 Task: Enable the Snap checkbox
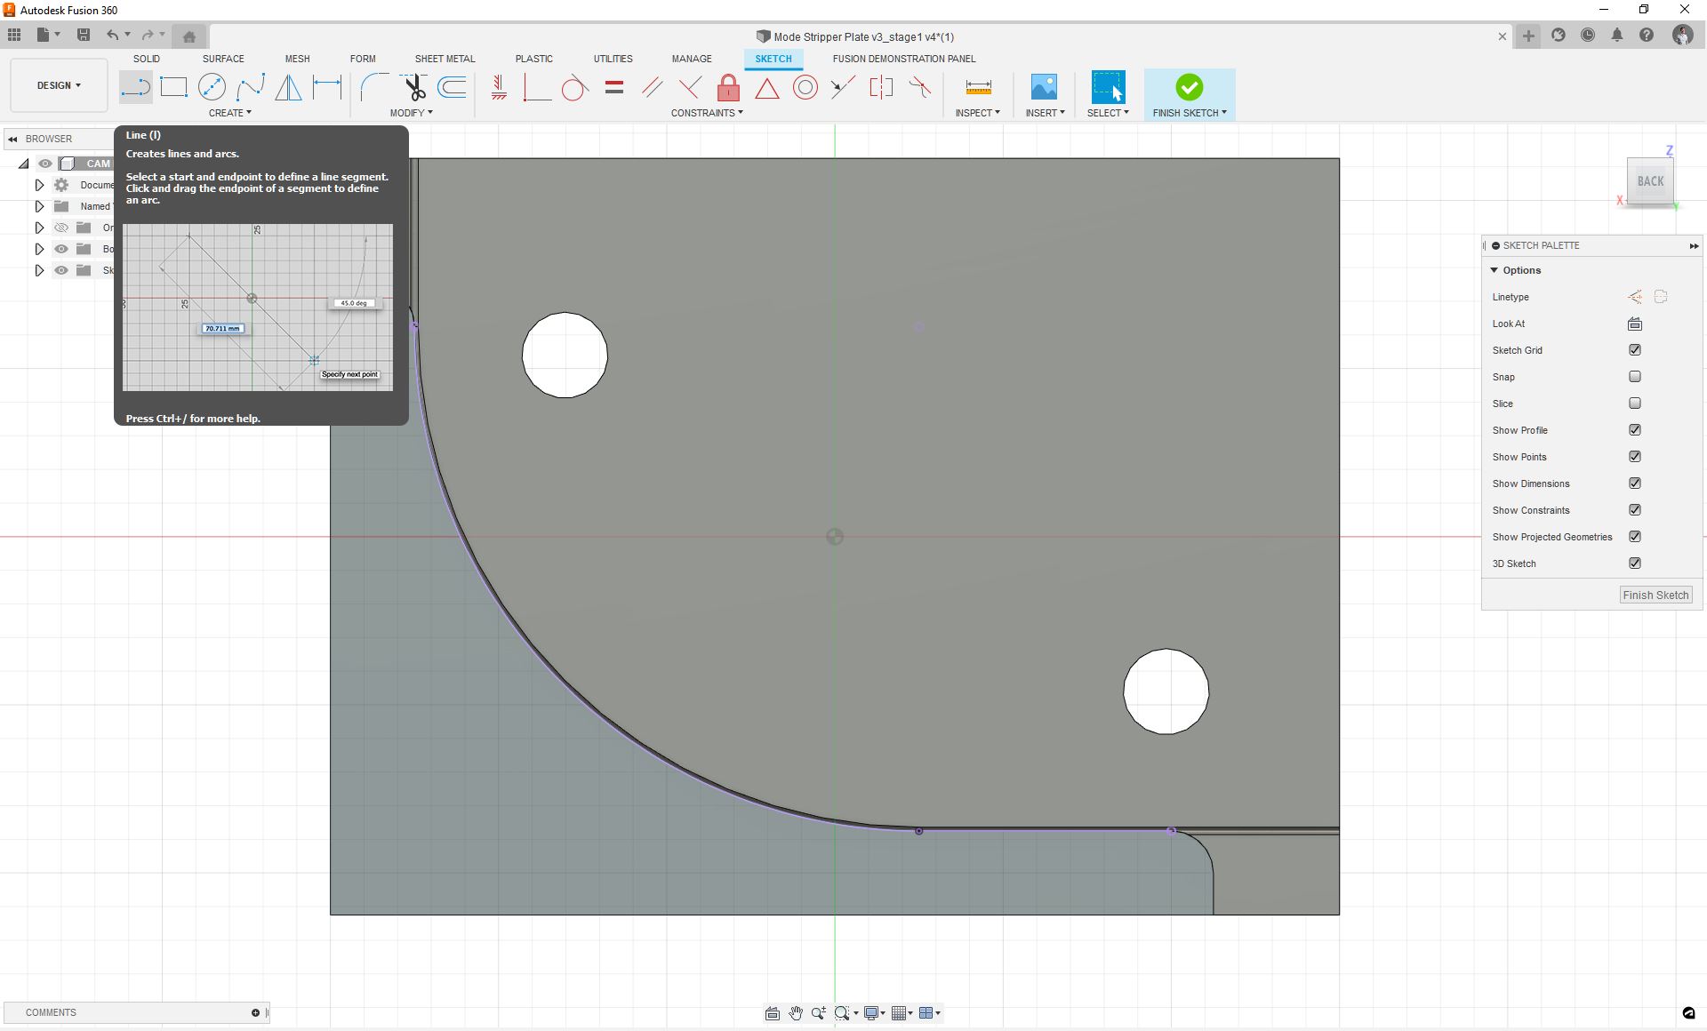(1634, 377)
